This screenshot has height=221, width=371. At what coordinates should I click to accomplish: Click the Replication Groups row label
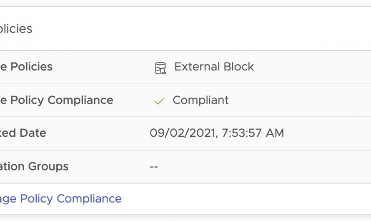click(34, 166)
